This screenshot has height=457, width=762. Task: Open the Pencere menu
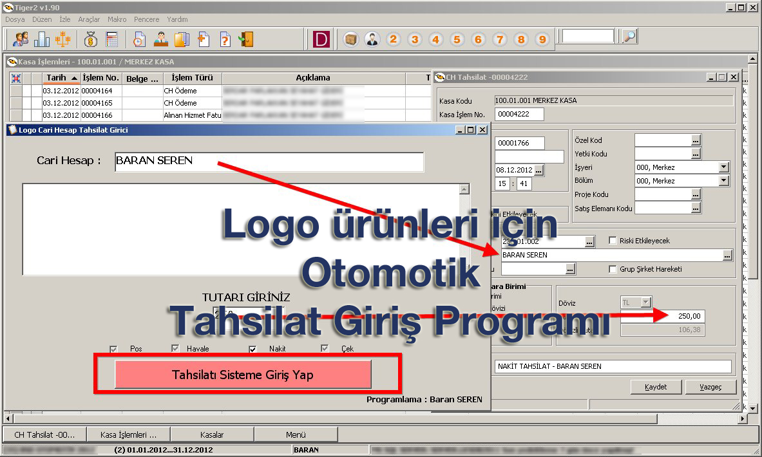(146, 19)
